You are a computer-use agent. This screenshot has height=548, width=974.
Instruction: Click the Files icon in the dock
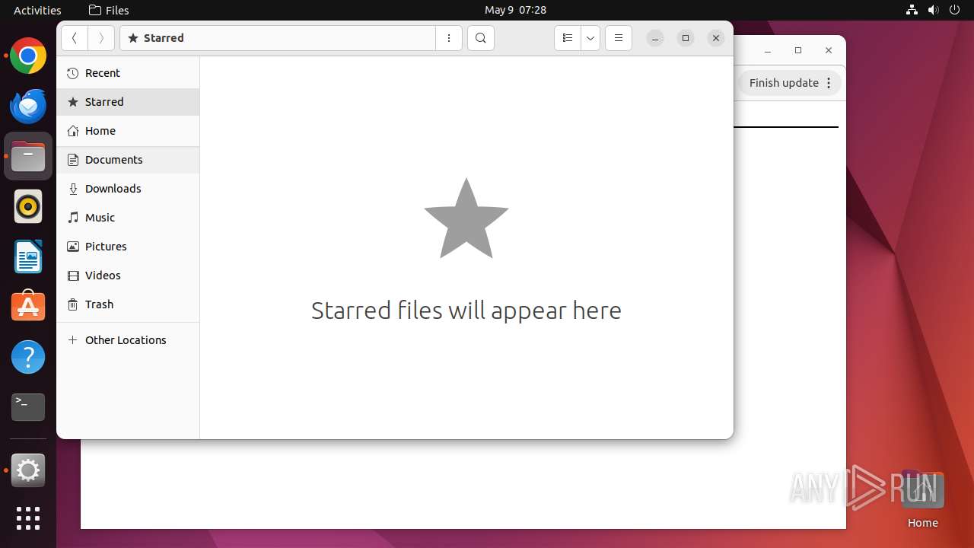28,156
